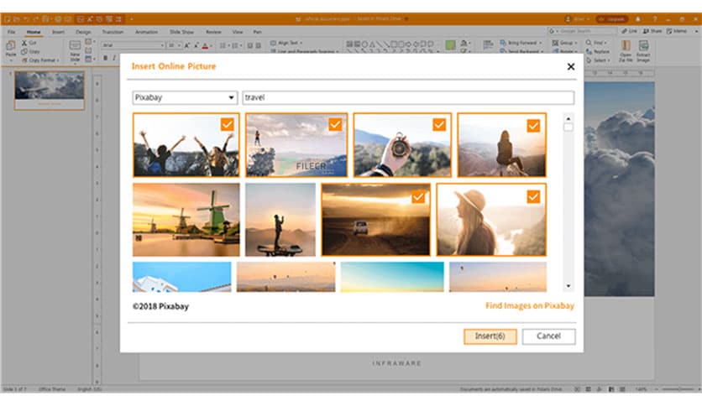Uncheck the woman in hat photo checkbox

point(533,197)
